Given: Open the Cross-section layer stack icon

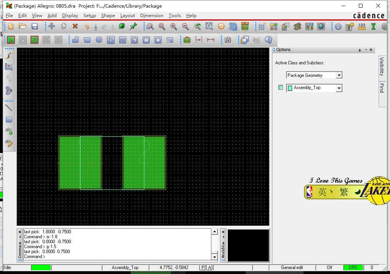Looking at the screenshot, I should point(297,26).
